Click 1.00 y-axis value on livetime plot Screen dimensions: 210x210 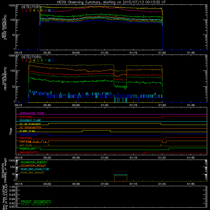[12, 187]
